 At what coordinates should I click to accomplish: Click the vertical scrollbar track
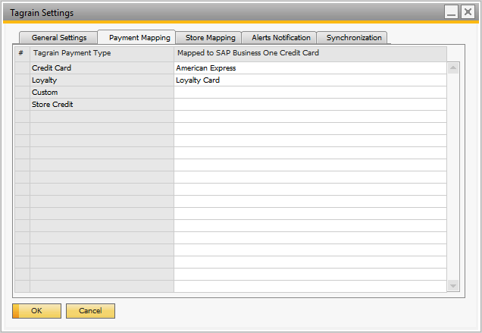(453, 176)
